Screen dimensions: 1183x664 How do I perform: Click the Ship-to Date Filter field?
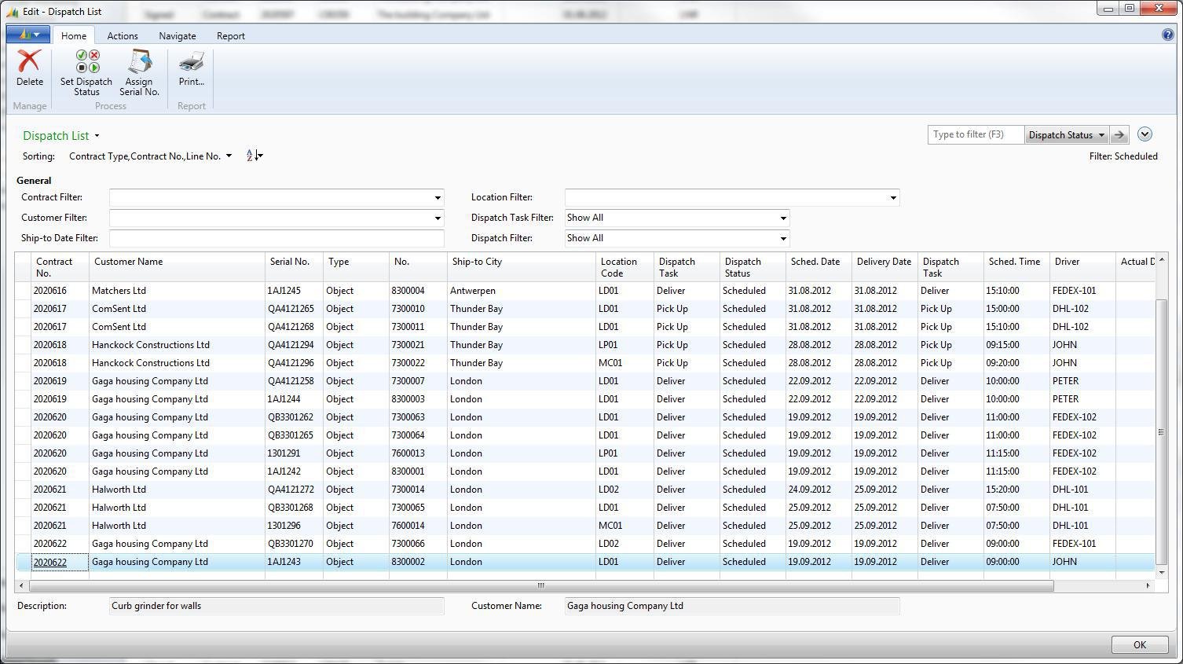tap(277, 238)
